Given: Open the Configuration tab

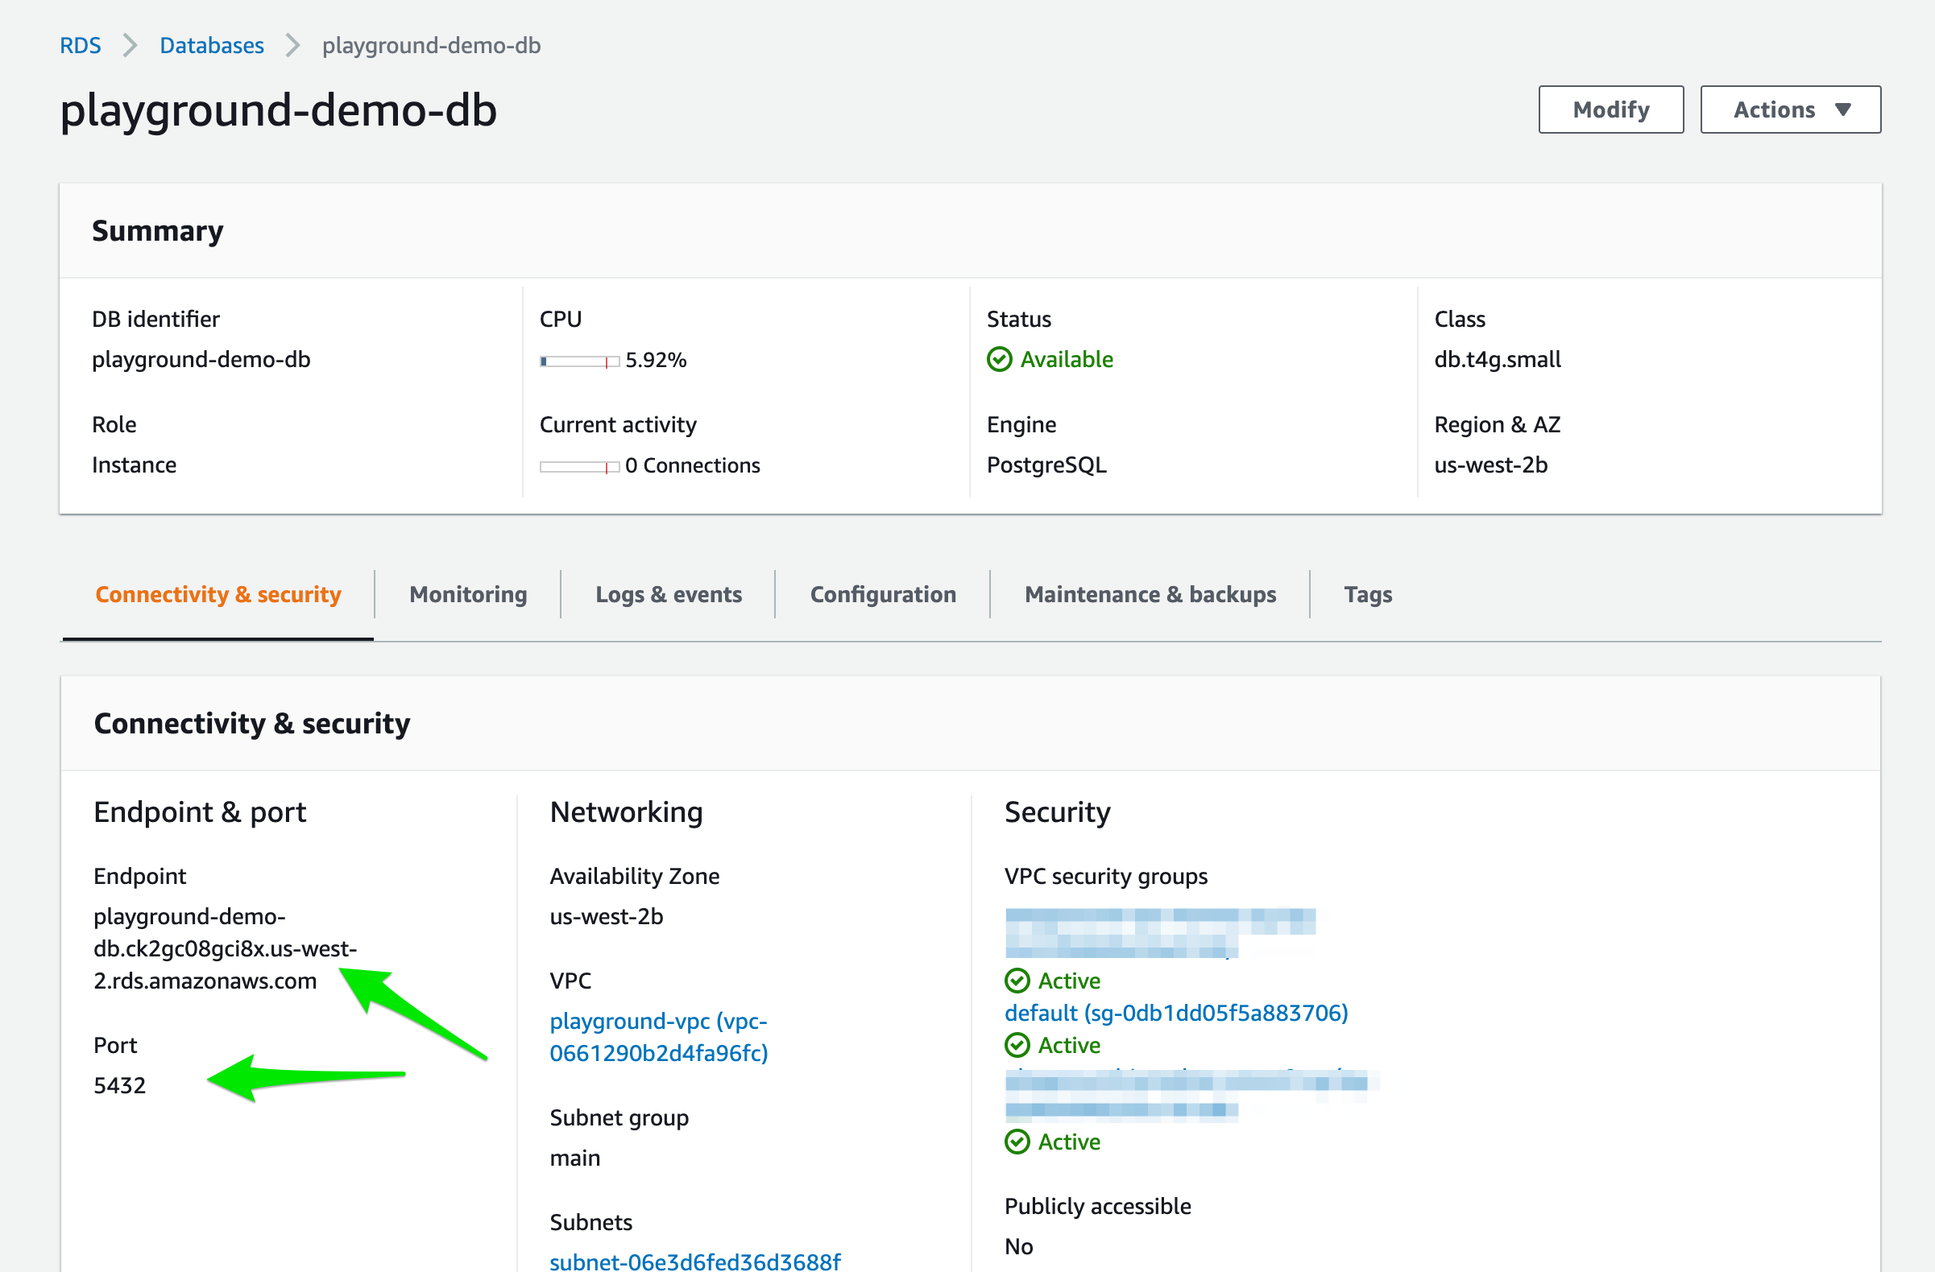Looking at the screenshot, I should point(883,595).
